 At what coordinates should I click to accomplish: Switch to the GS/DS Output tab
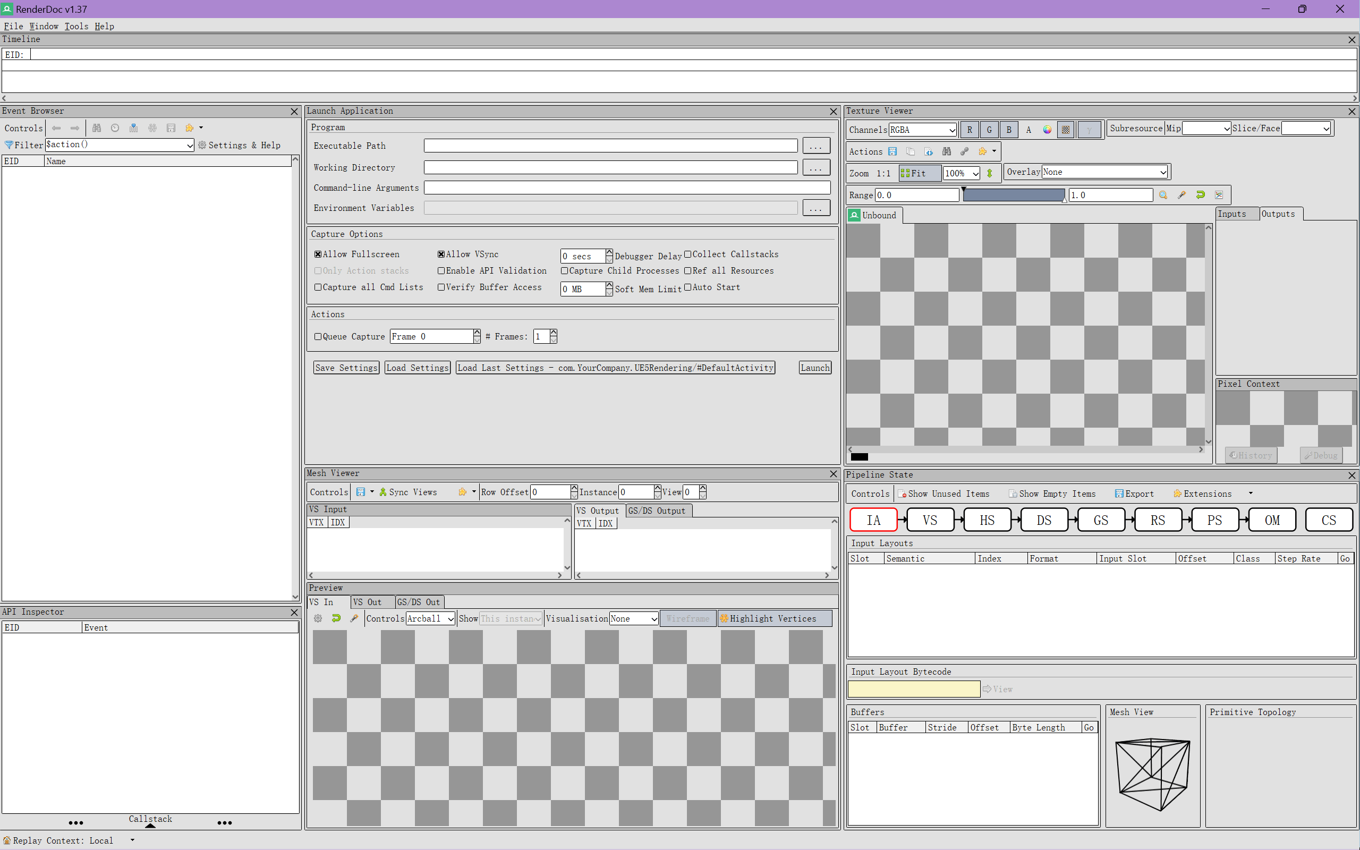coord(657,511)
